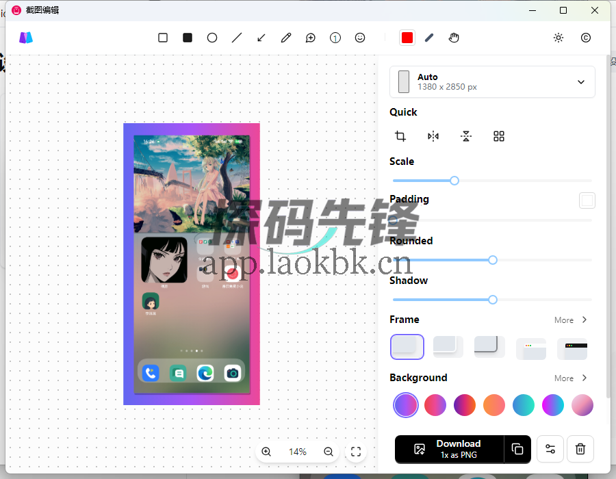Open the grid layout quick action
The image size is (616, 479).
click(x=499, y=136)
